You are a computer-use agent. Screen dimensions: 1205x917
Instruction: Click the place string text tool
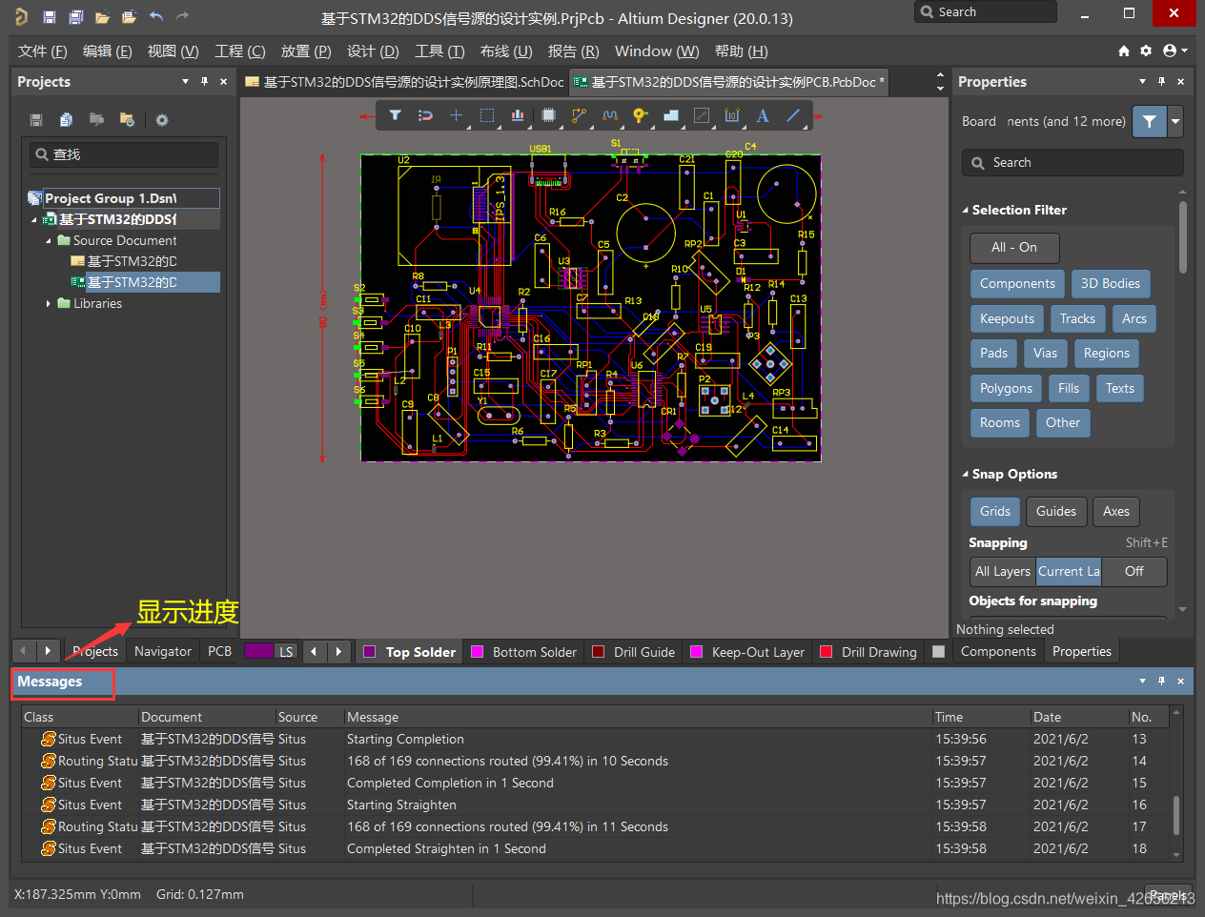(763, 115)
